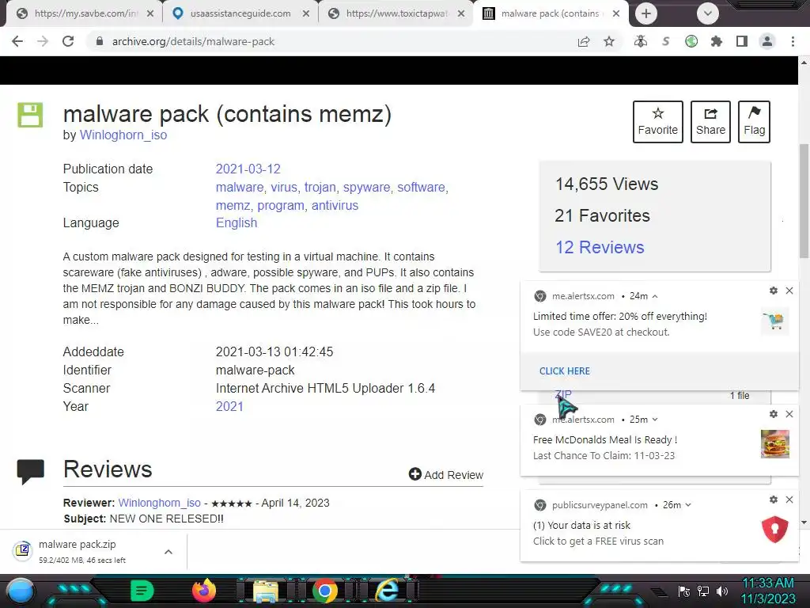
Task: Click the Favorite button
Action: 657,122
